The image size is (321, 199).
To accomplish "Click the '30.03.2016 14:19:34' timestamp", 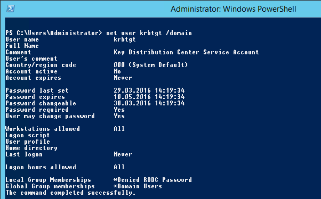I will coord(149,103).
